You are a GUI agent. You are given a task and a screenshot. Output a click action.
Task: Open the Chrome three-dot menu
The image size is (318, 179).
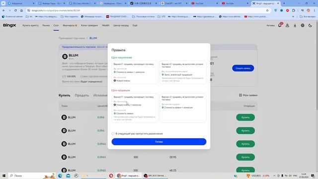tap(315, 10)
